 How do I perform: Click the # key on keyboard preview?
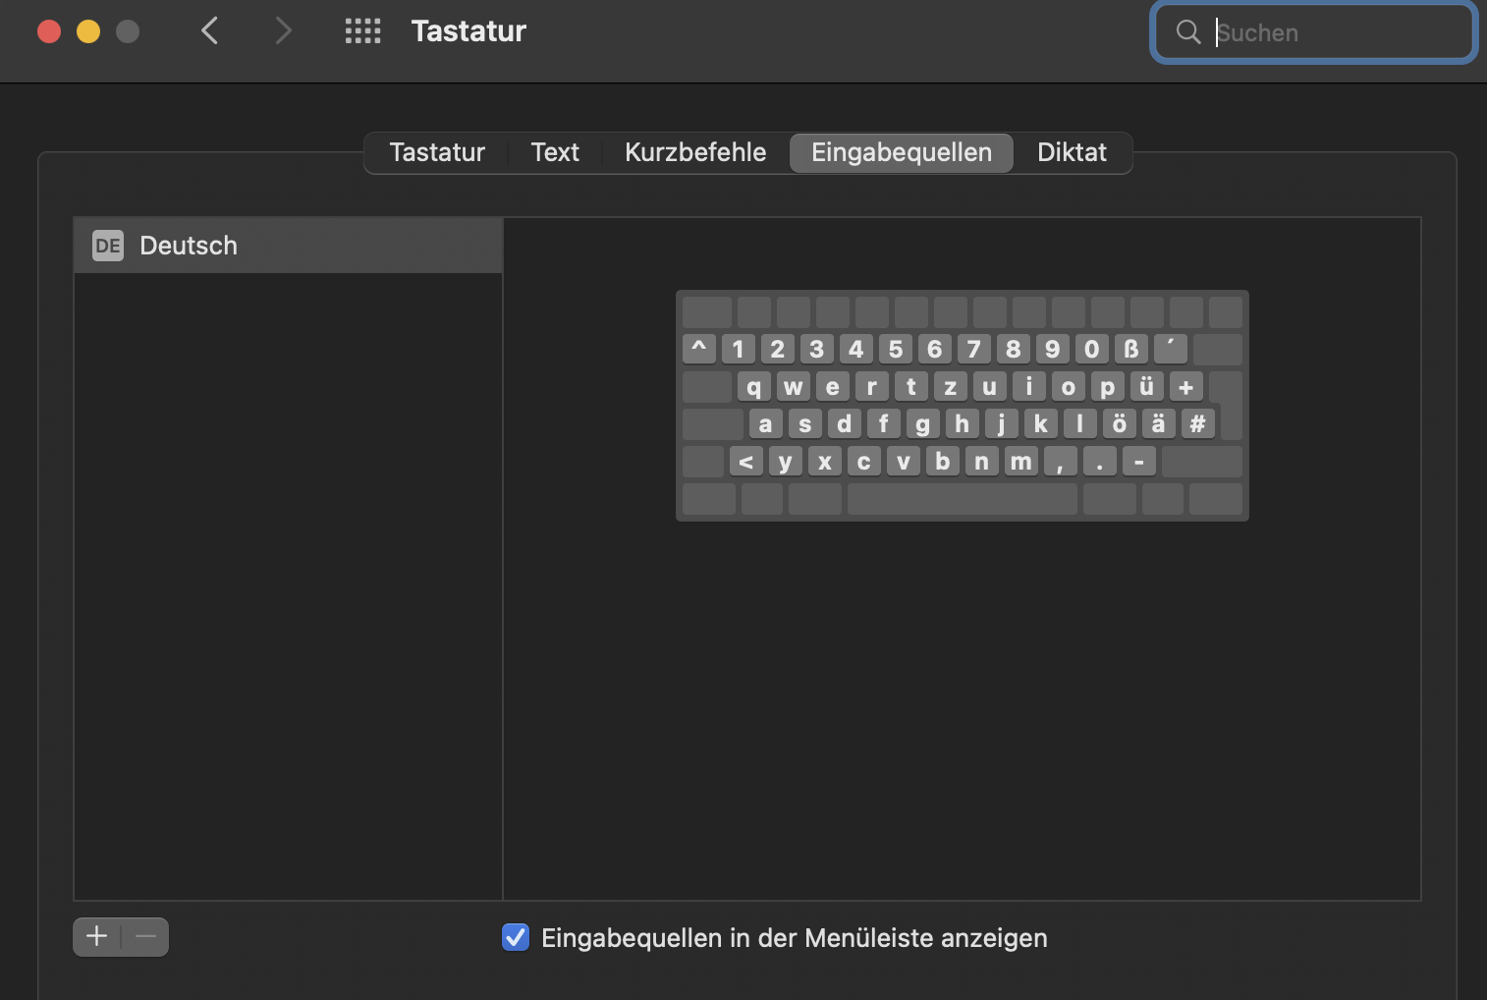1197,423
